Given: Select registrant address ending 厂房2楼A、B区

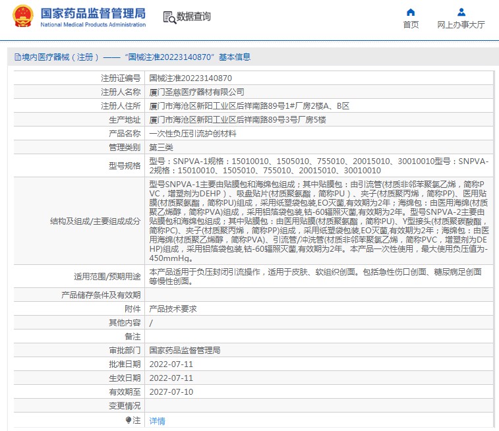Looking at the screenshot, I should pos(249,106).
